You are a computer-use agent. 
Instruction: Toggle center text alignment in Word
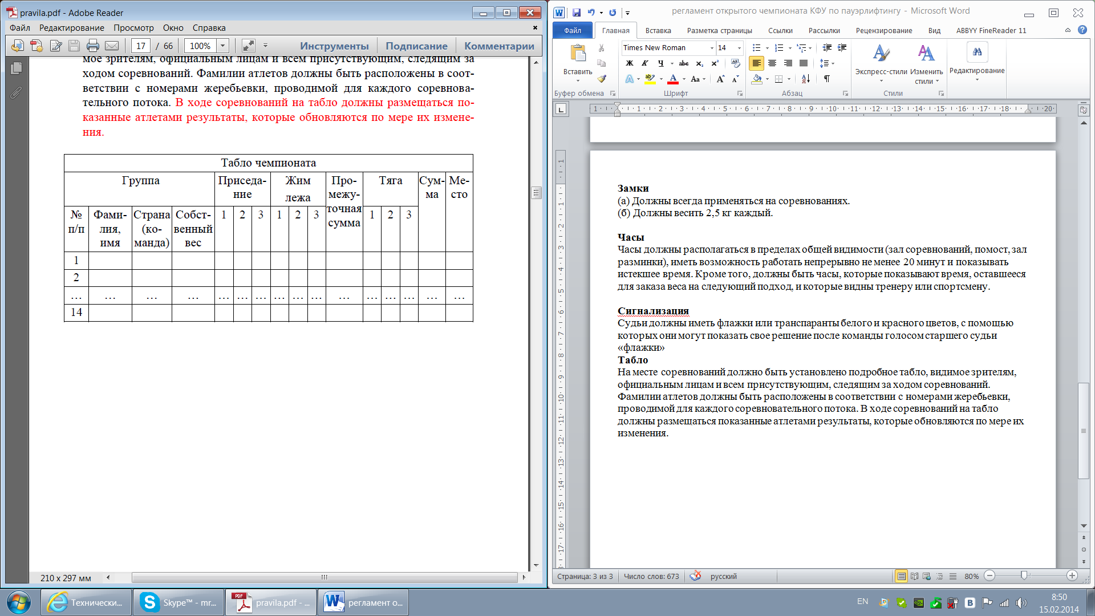tap(772, 63)
